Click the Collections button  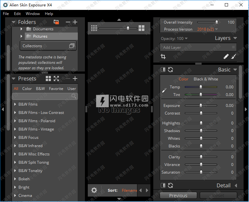click(48, 46)
